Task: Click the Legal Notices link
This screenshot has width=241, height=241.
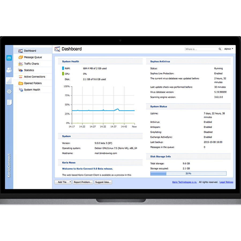Action: click(x=226, y=182)
